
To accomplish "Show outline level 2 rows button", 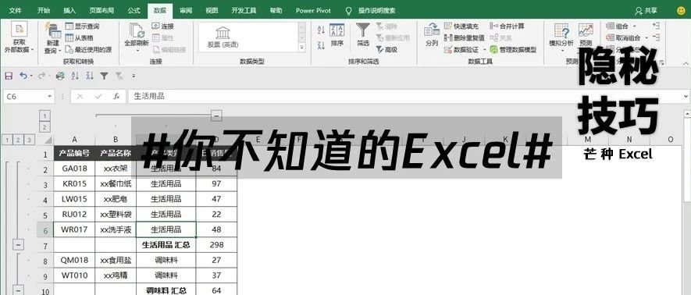I will tap(19, 140).
